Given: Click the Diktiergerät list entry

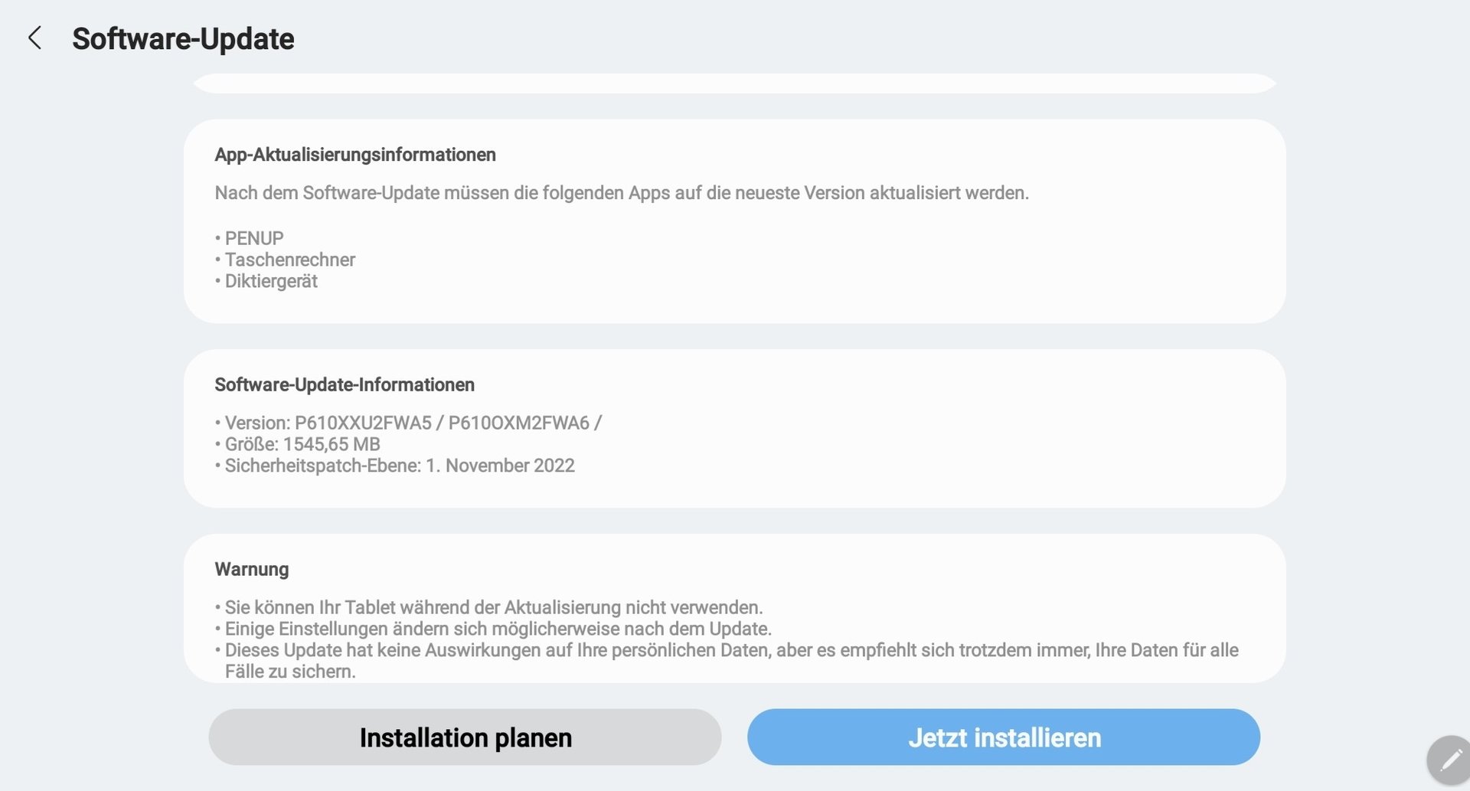Looking at the screenshot, I should click(x=270, y=281).
